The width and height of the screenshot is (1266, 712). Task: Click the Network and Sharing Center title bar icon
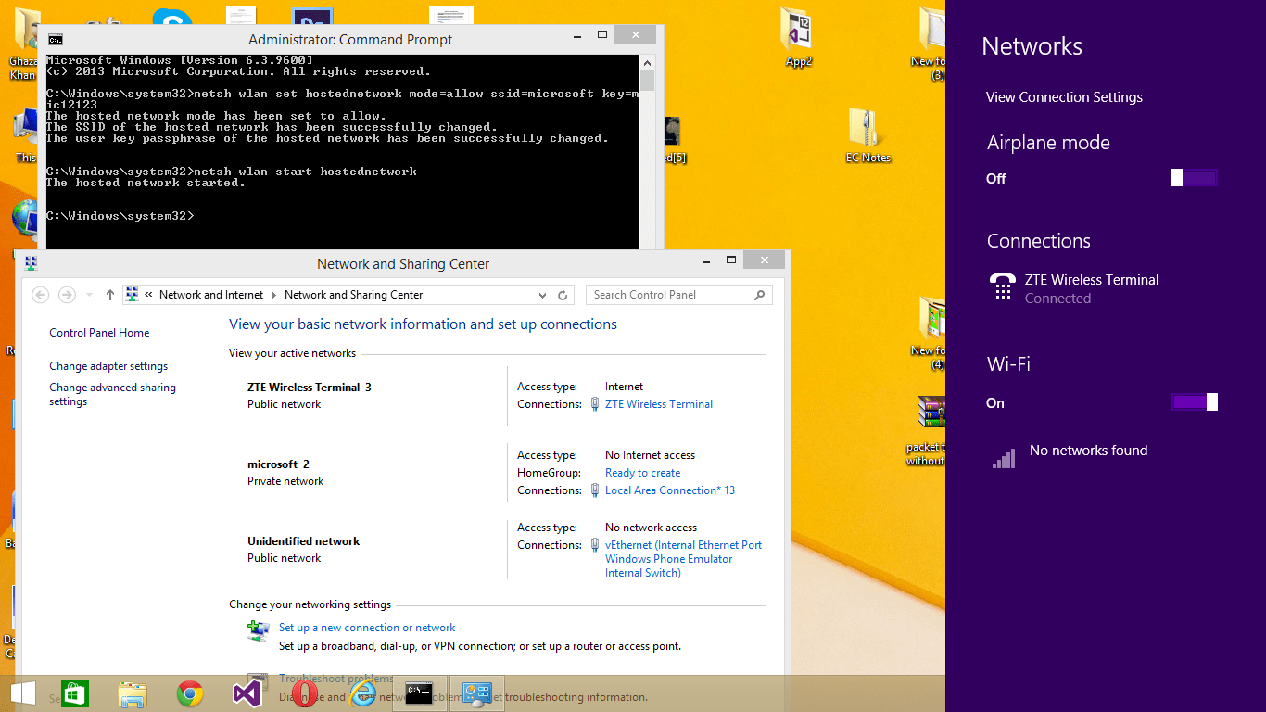click(x=31, y=263)
